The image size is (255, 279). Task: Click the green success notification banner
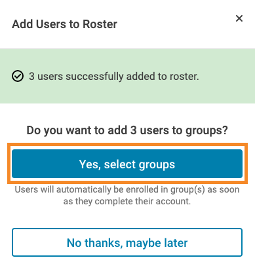127,76
